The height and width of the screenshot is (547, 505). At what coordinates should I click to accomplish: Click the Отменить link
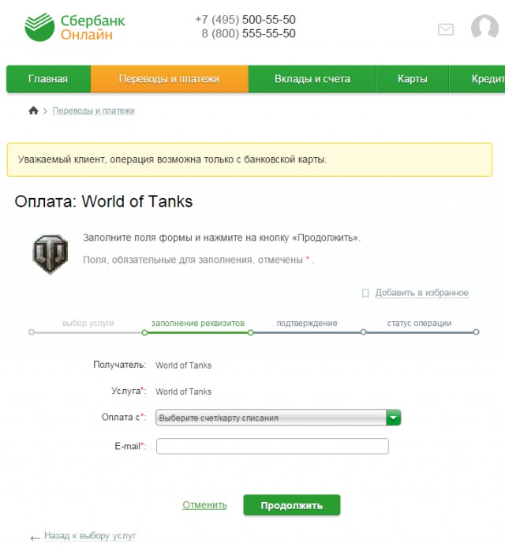[204, 505]
